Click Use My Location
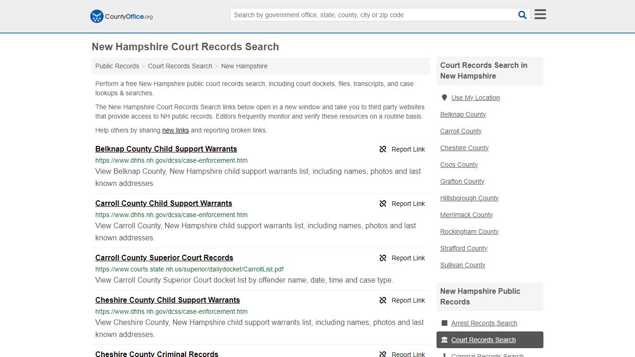This screenshot has width=635, height=357. click(476, 98)
